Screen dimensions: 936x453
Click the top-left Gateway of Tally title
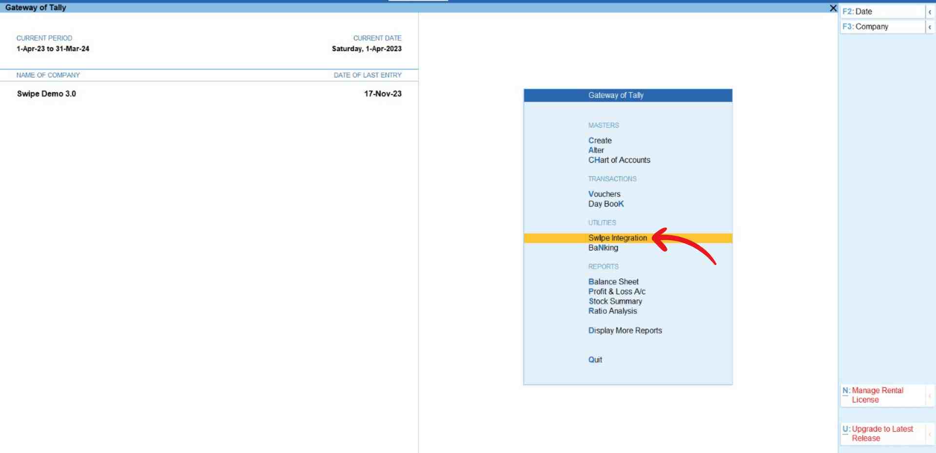[36, 8]
